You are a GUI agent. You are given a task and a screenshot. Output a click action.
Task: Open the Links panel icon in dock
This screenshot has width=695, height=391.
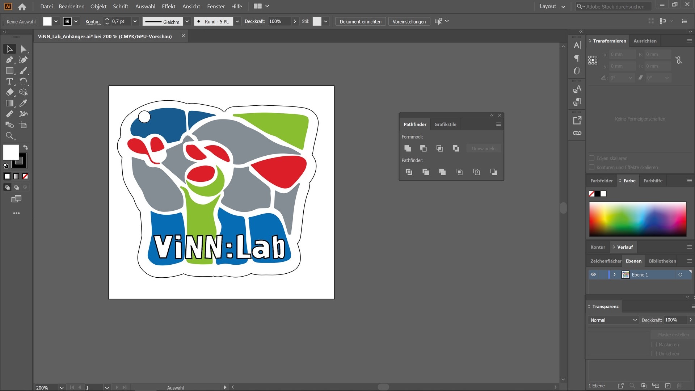pyautogui.click(x=577, y=133)
